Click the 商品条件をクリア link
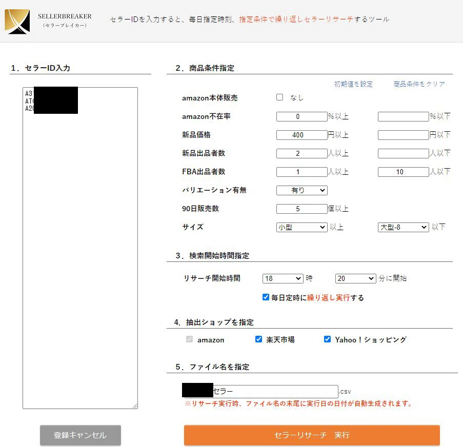This screenshot has width=463, height=447. point(419,84)
